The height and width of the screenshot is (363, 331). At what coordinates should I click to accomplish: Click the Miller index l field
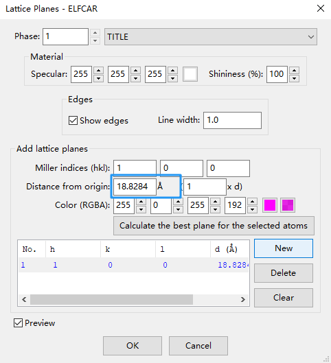coord(229,168)
